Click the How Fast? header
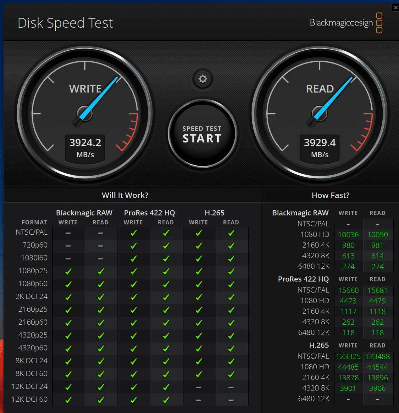This screenshot has width=399, height=413. click(330, 195)
